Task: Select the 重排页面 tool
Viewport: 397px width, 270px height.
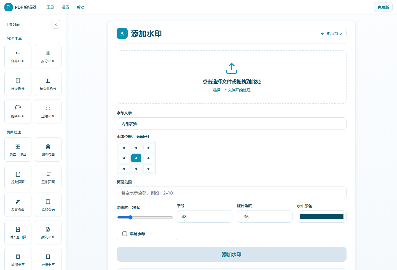Action: tap(48, 177)
